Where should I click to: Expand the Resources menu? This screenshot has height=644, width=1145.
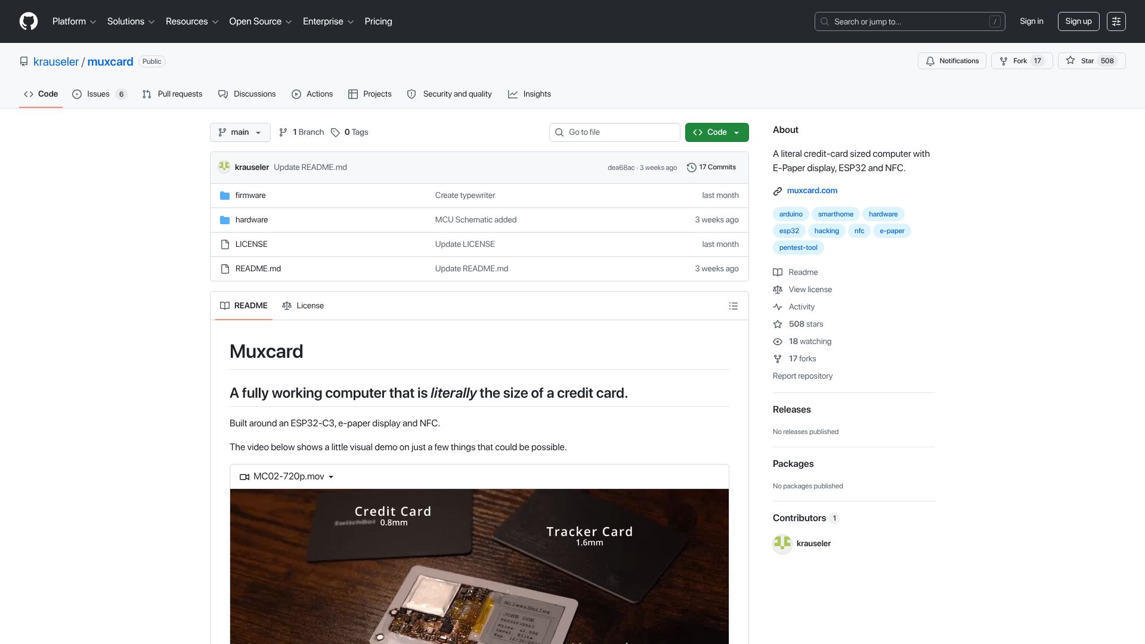191,21
